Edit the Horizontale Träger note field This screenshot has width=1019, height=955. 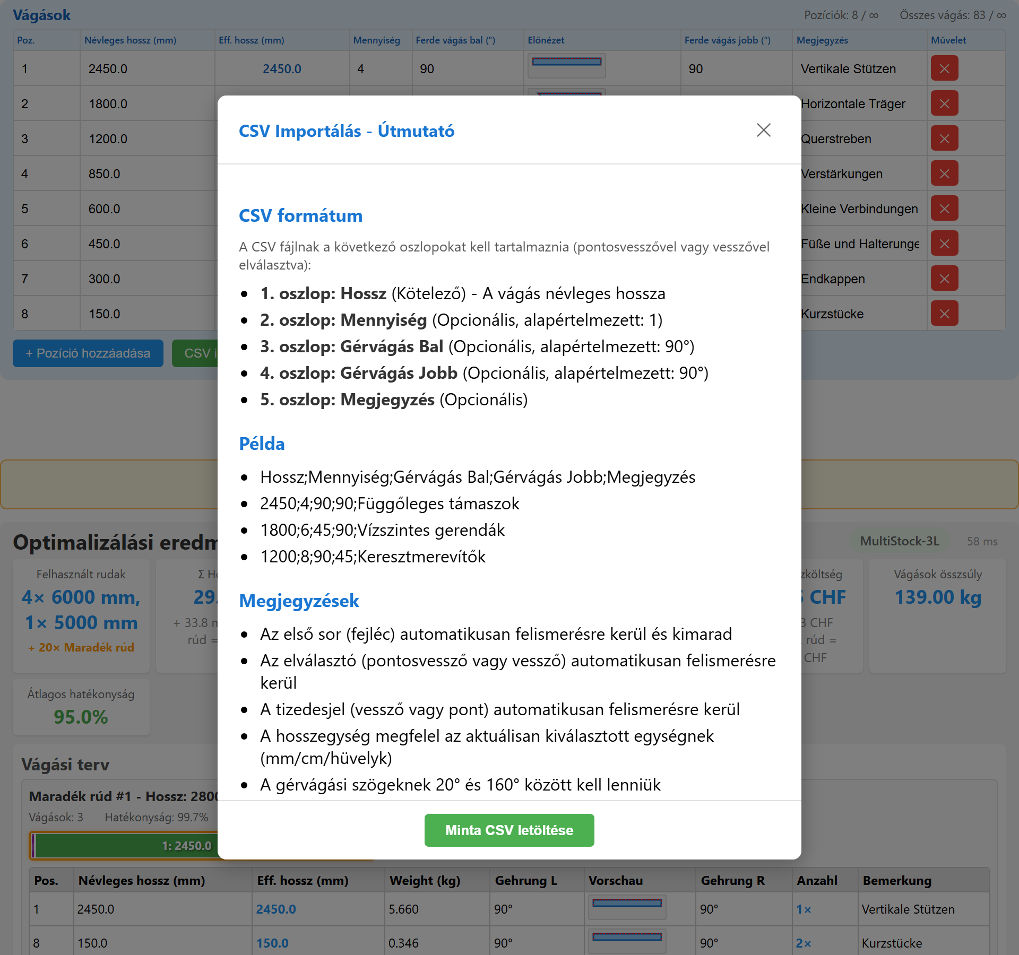(862, 104)
